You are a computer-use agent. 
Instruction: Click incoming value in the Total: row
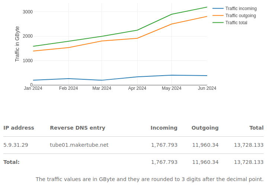[x=164, y=162]
